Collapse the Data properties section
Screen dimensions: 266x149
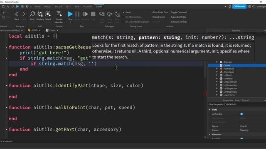tap(210, 109)
